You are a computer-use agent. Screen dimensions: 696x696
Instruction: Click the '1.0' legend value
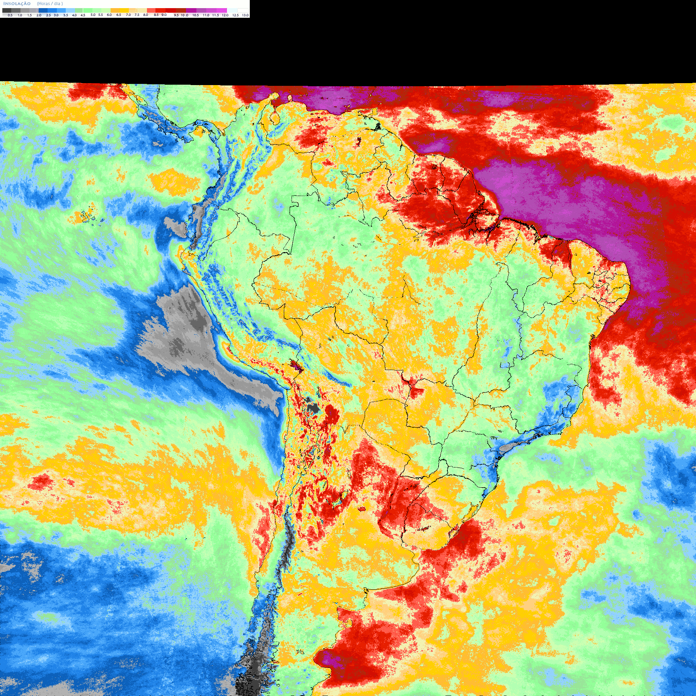coord(20,15)
